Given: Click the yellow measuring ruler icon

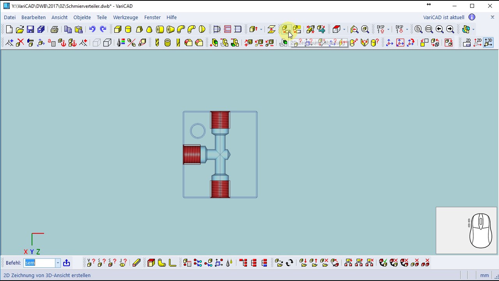Looking at the screenshot, I should [x=136, y=263].
